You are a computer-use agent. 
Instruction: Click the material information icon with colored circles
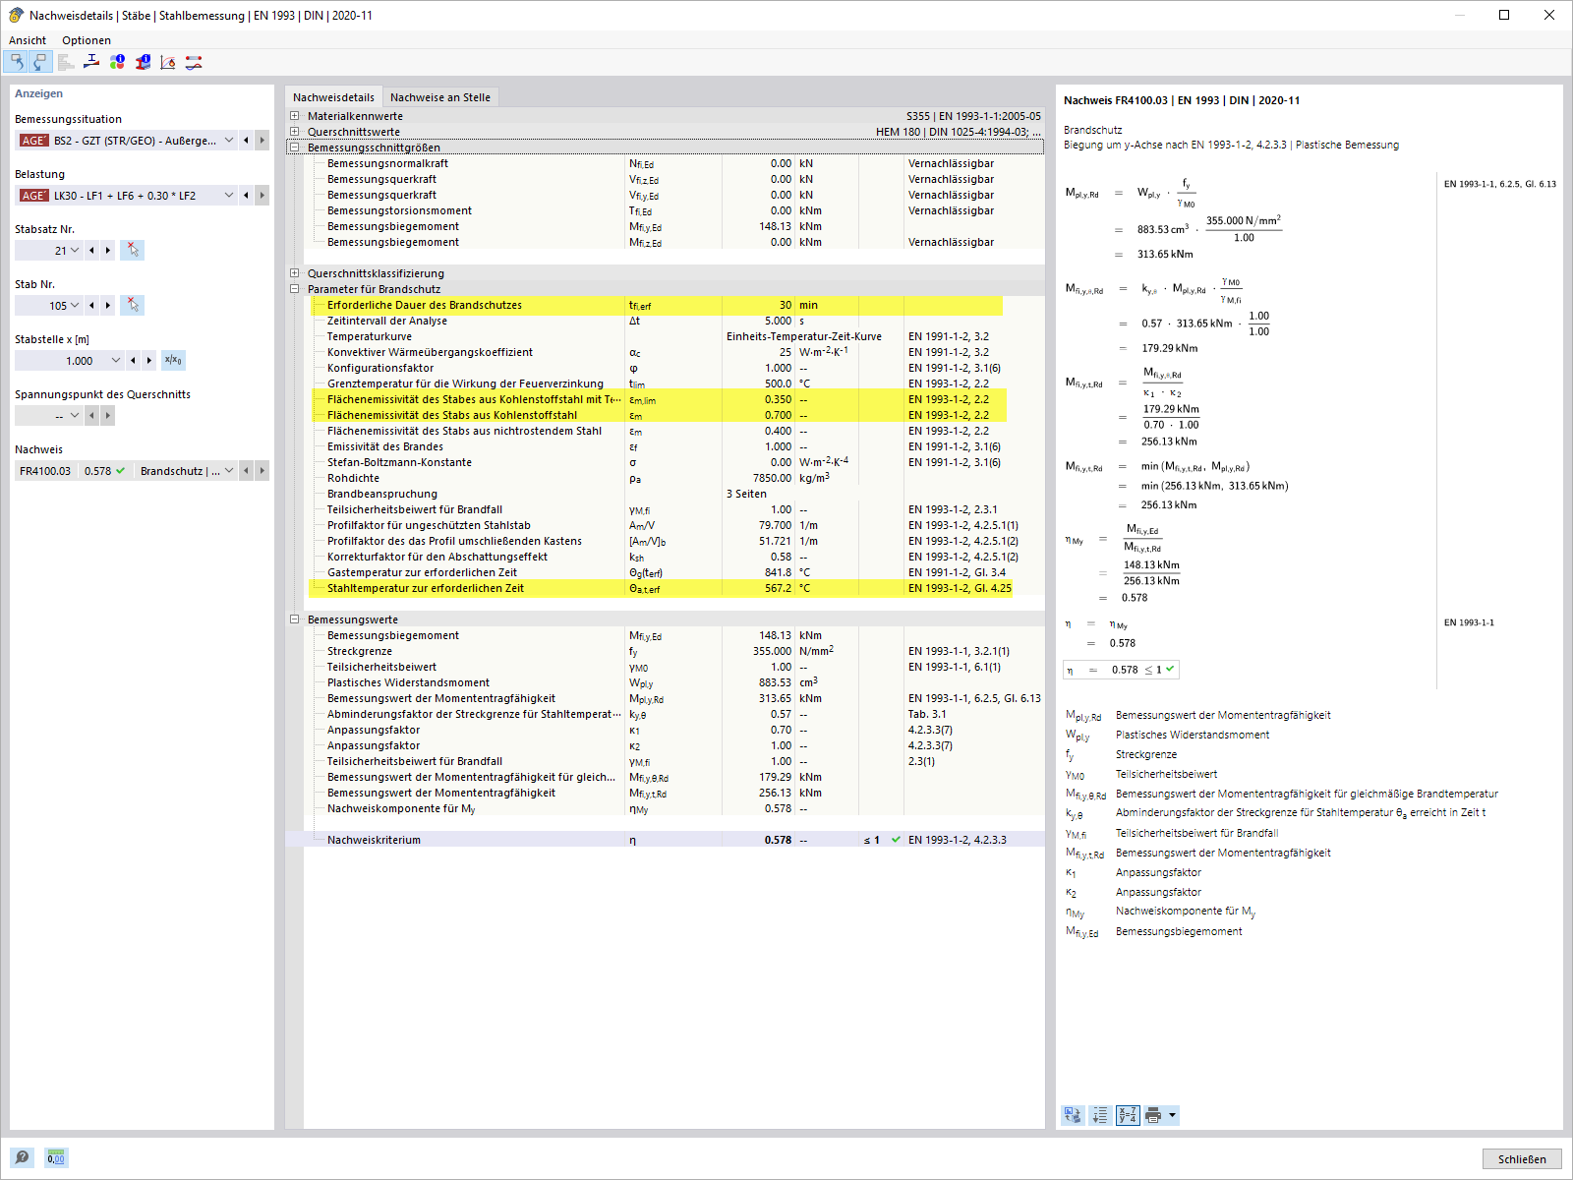[x=117, y=62]
